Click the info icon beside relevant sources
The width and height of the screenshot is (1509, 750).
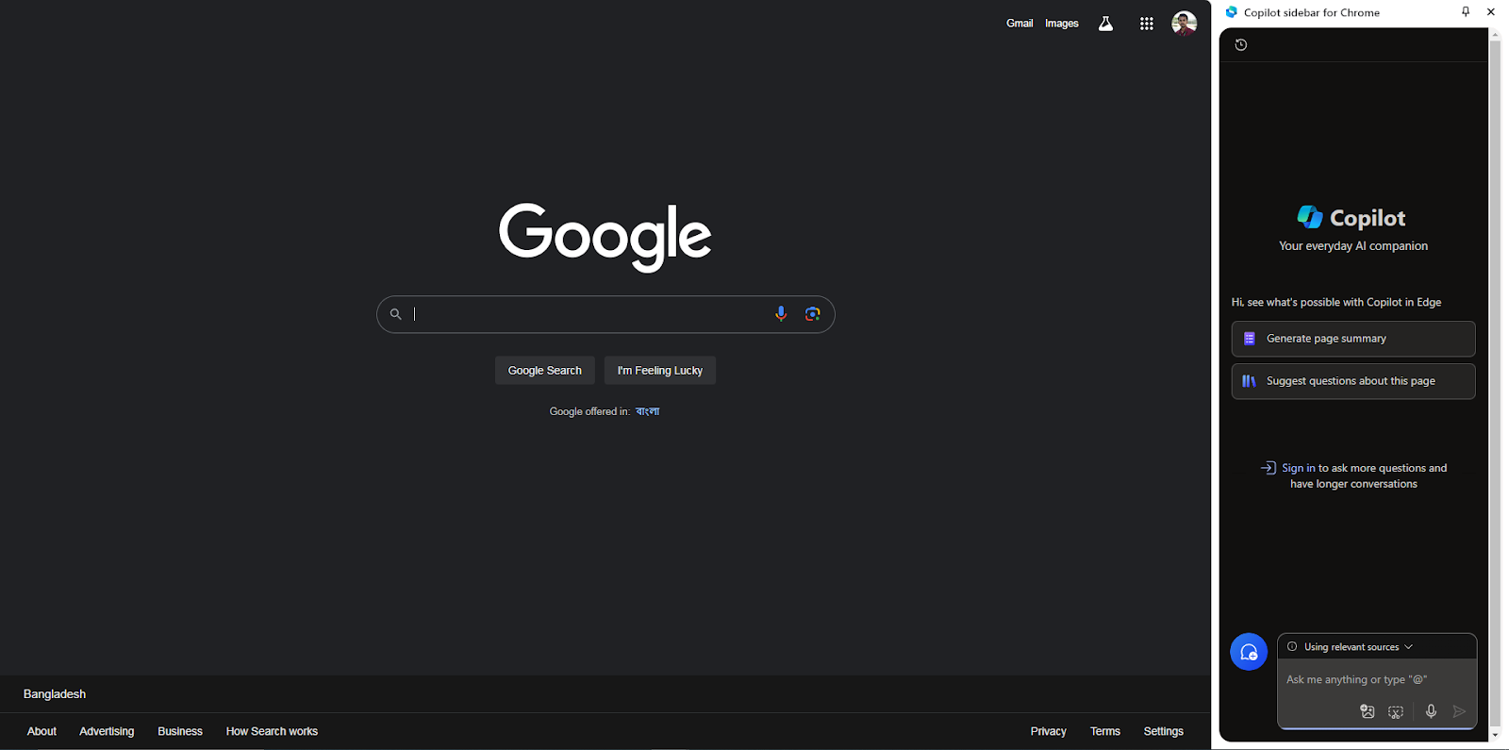pos(1292,646)
